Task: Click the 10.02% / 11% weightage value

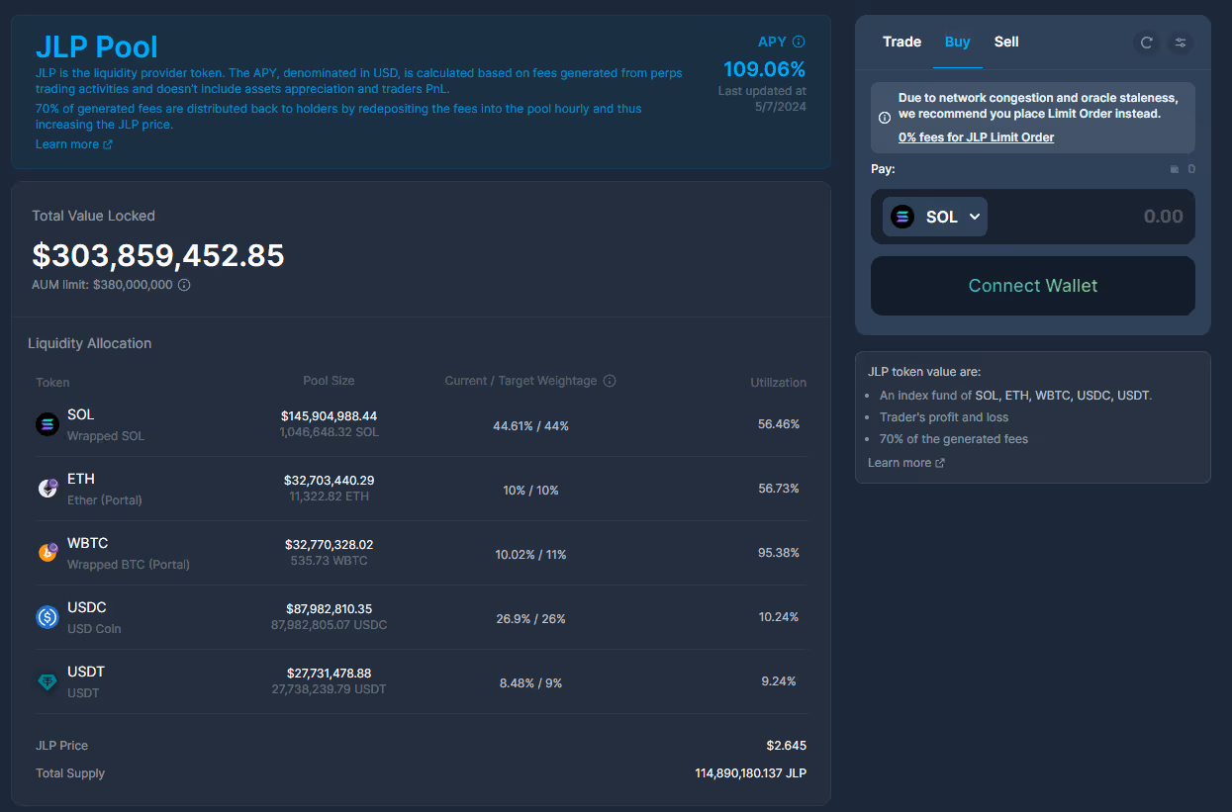Action: coord(530,555)
